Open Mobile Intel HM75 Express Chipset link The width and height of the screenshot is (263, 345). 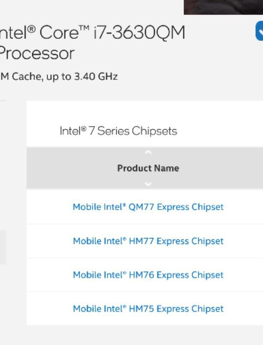tap(148, 309)
